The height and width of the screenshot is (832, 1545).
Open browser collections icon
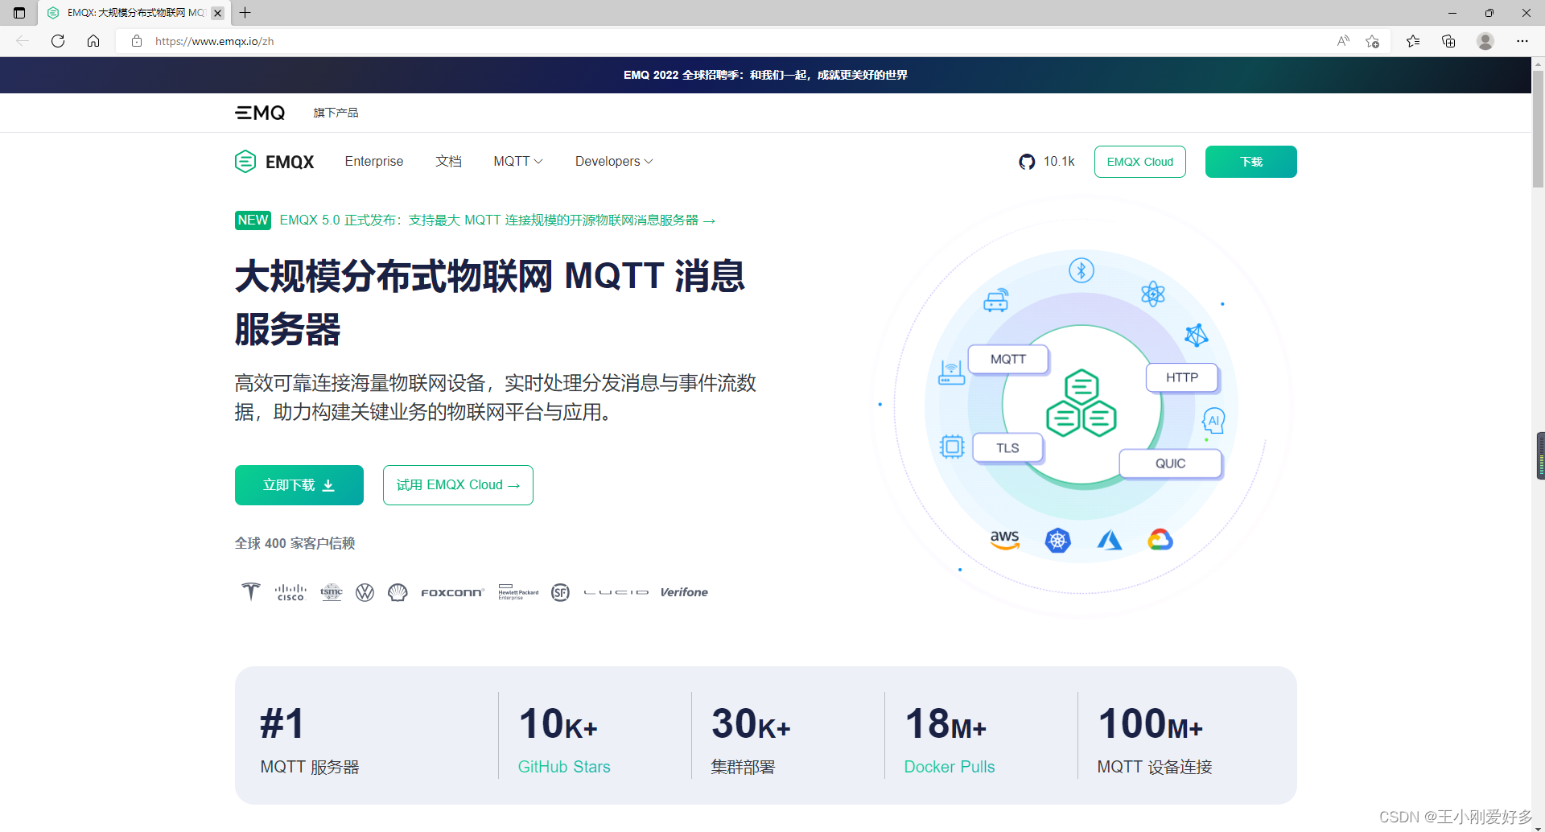[1448, 41]
